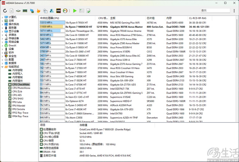239x162 pixels.
Task: Open the three-dot menu
Action: 234,11
